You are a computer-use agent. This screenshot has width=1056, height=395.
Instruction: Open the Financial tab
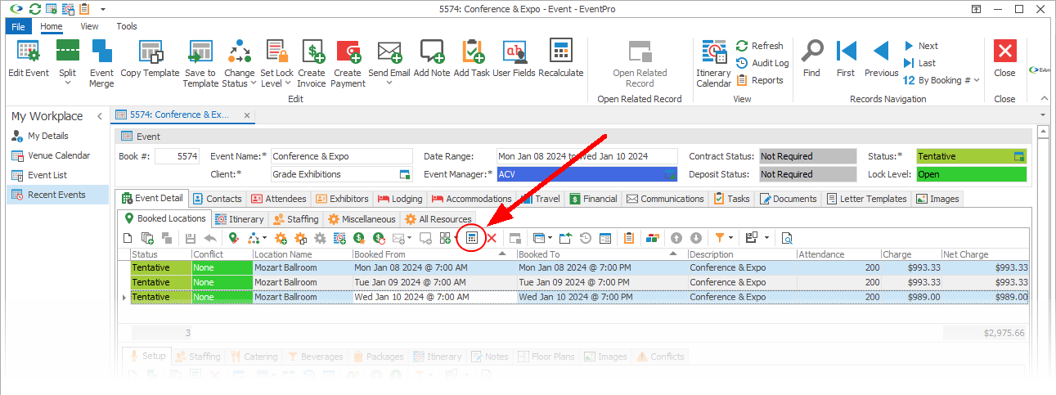595,199
